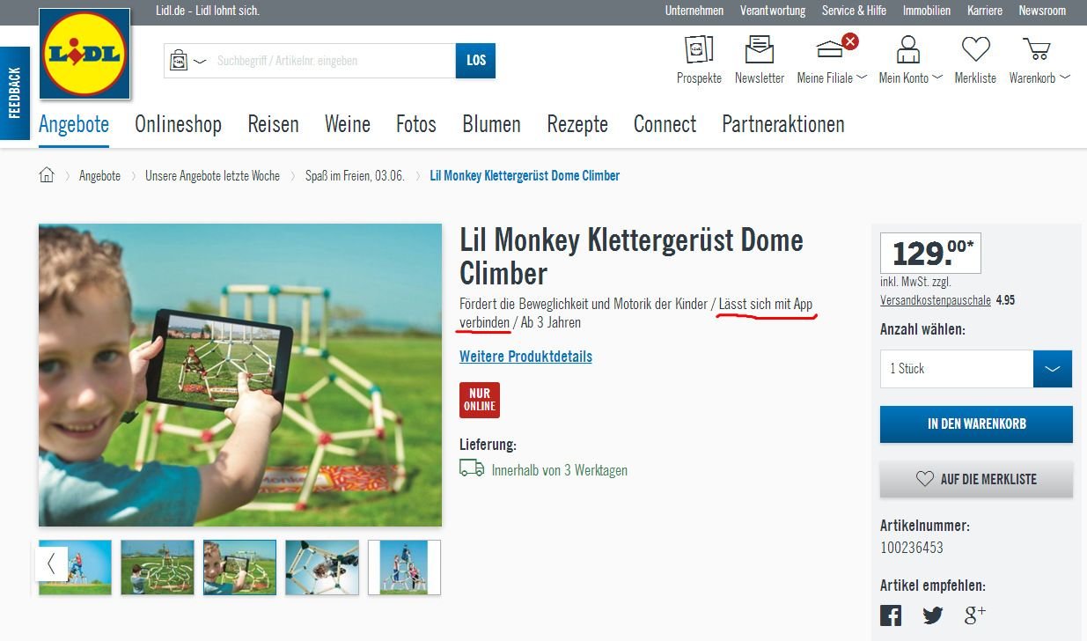Select the close-up connector thumbnail
The width and height of the screenshot is (1087, 641).
pos(322,567)
